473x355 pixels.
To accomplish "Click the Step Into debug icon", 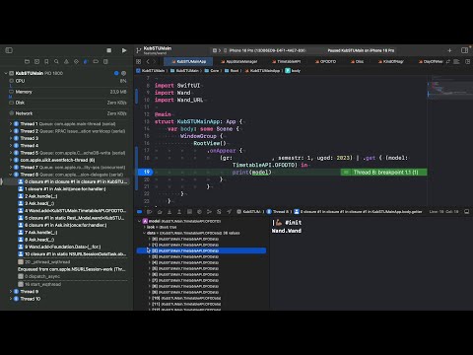I will pyautogui.click(x=169, y=212).
